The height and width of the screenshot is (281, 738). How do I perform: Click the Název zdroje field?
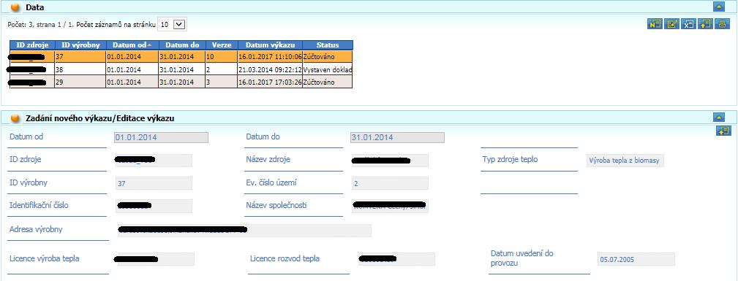tap(390, 161)
